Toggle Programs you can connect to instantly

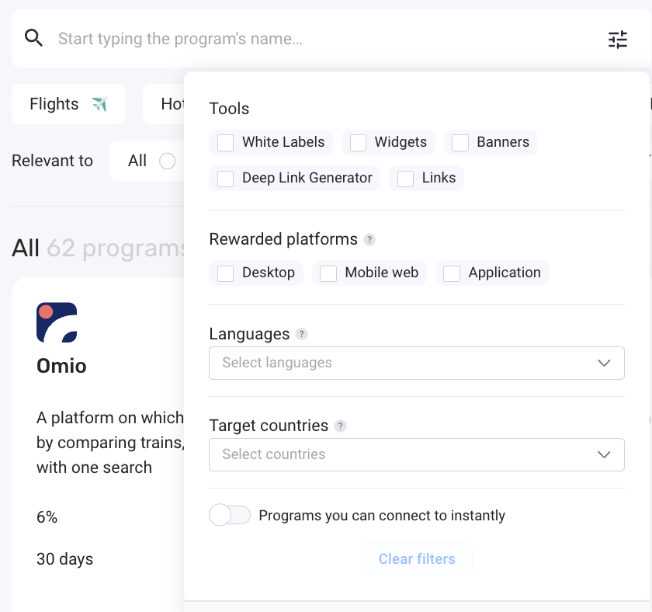[230, 515]
